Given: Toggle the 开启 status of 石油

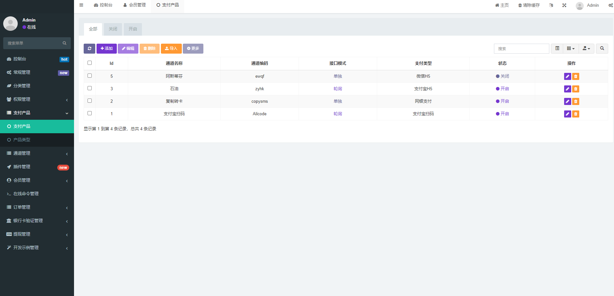Looking at the screenshot, I should (502, 89).
